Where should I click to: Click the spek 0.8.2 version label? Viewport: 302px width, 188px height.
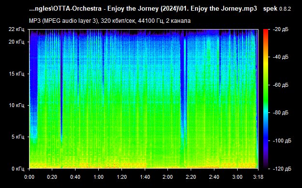(x=277, y=9)
